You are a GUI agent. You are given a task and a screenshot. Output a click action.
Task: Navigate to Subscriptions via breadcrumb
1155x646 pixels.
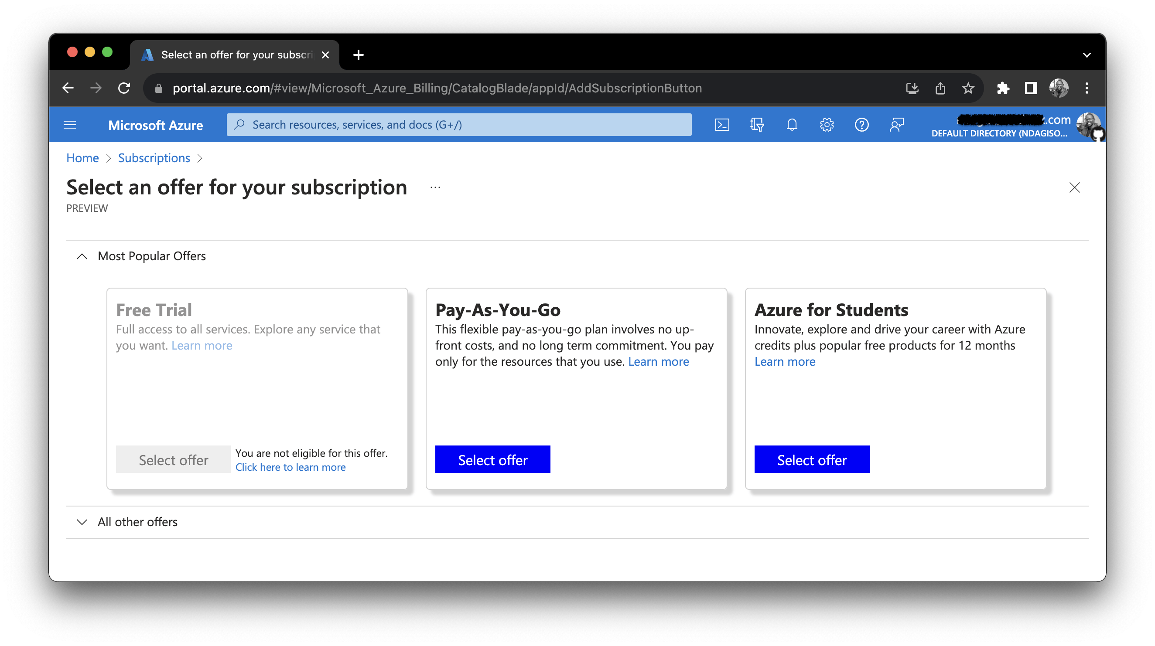154,158
